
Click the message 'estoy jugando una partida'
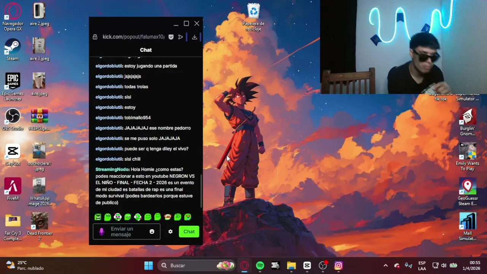(x=151, y=66)
